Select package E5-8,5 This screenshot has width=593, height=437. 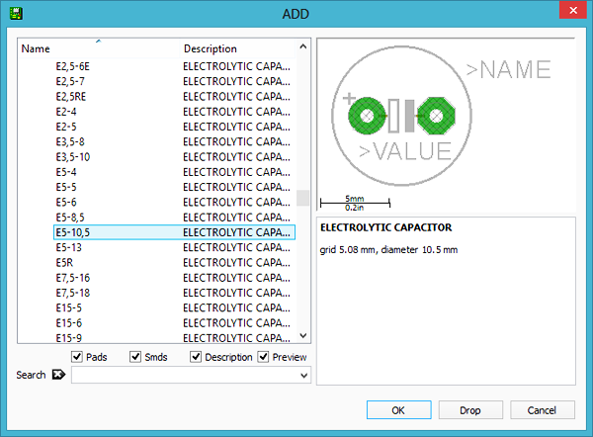click(x=174, y=218)
